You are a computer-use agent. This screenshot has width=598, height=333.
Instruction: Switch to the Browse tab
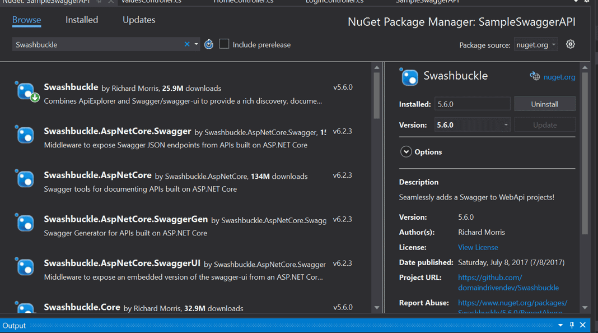coord(26,20)
